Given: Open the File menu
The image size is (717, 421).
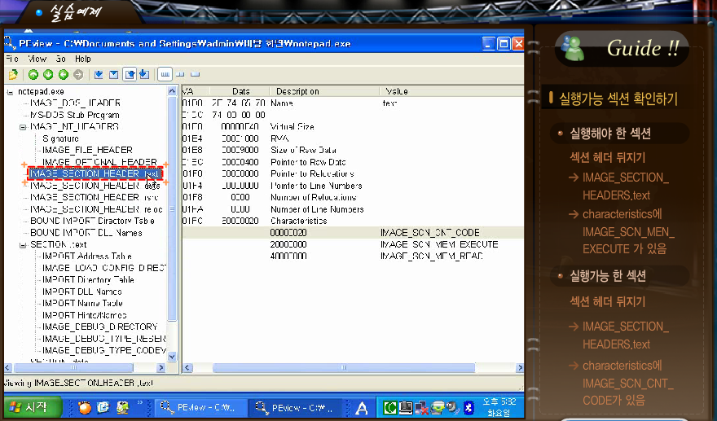Looking at the screenshot, I should (x=12, y=59).
